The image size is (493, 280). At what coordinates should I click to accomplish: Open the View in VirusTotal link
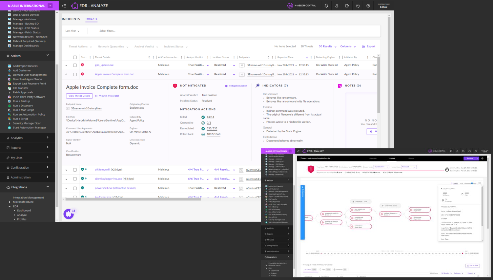(x=107, y=96)
